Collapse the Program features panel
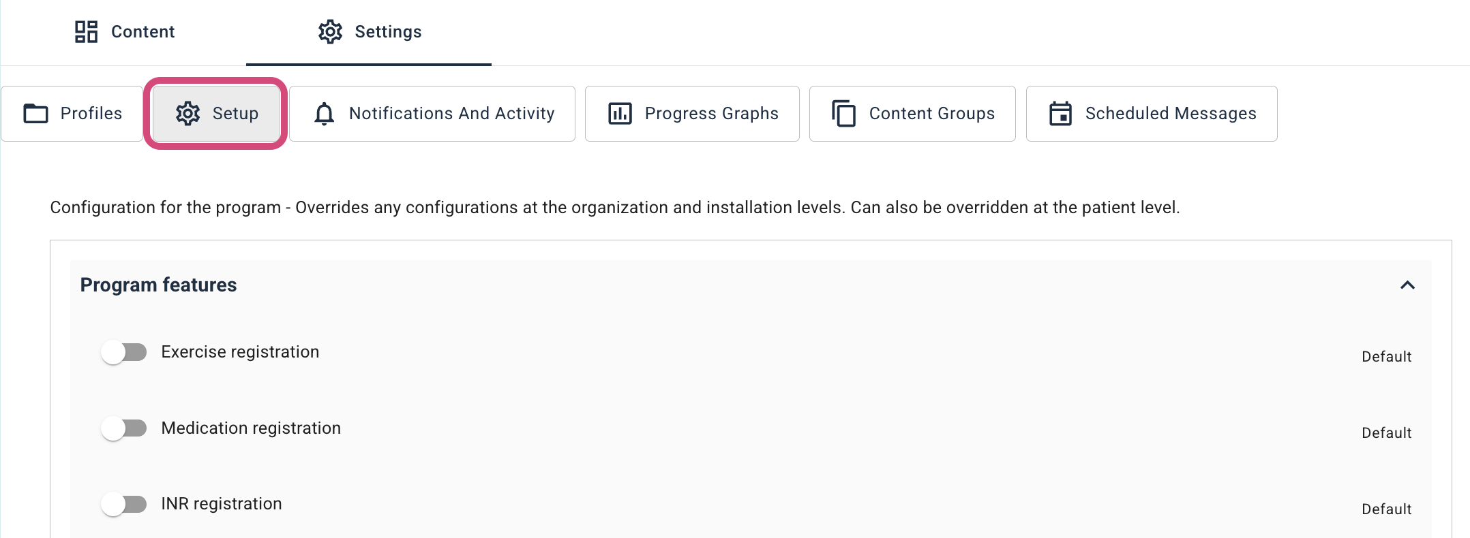 [1408, 285]
